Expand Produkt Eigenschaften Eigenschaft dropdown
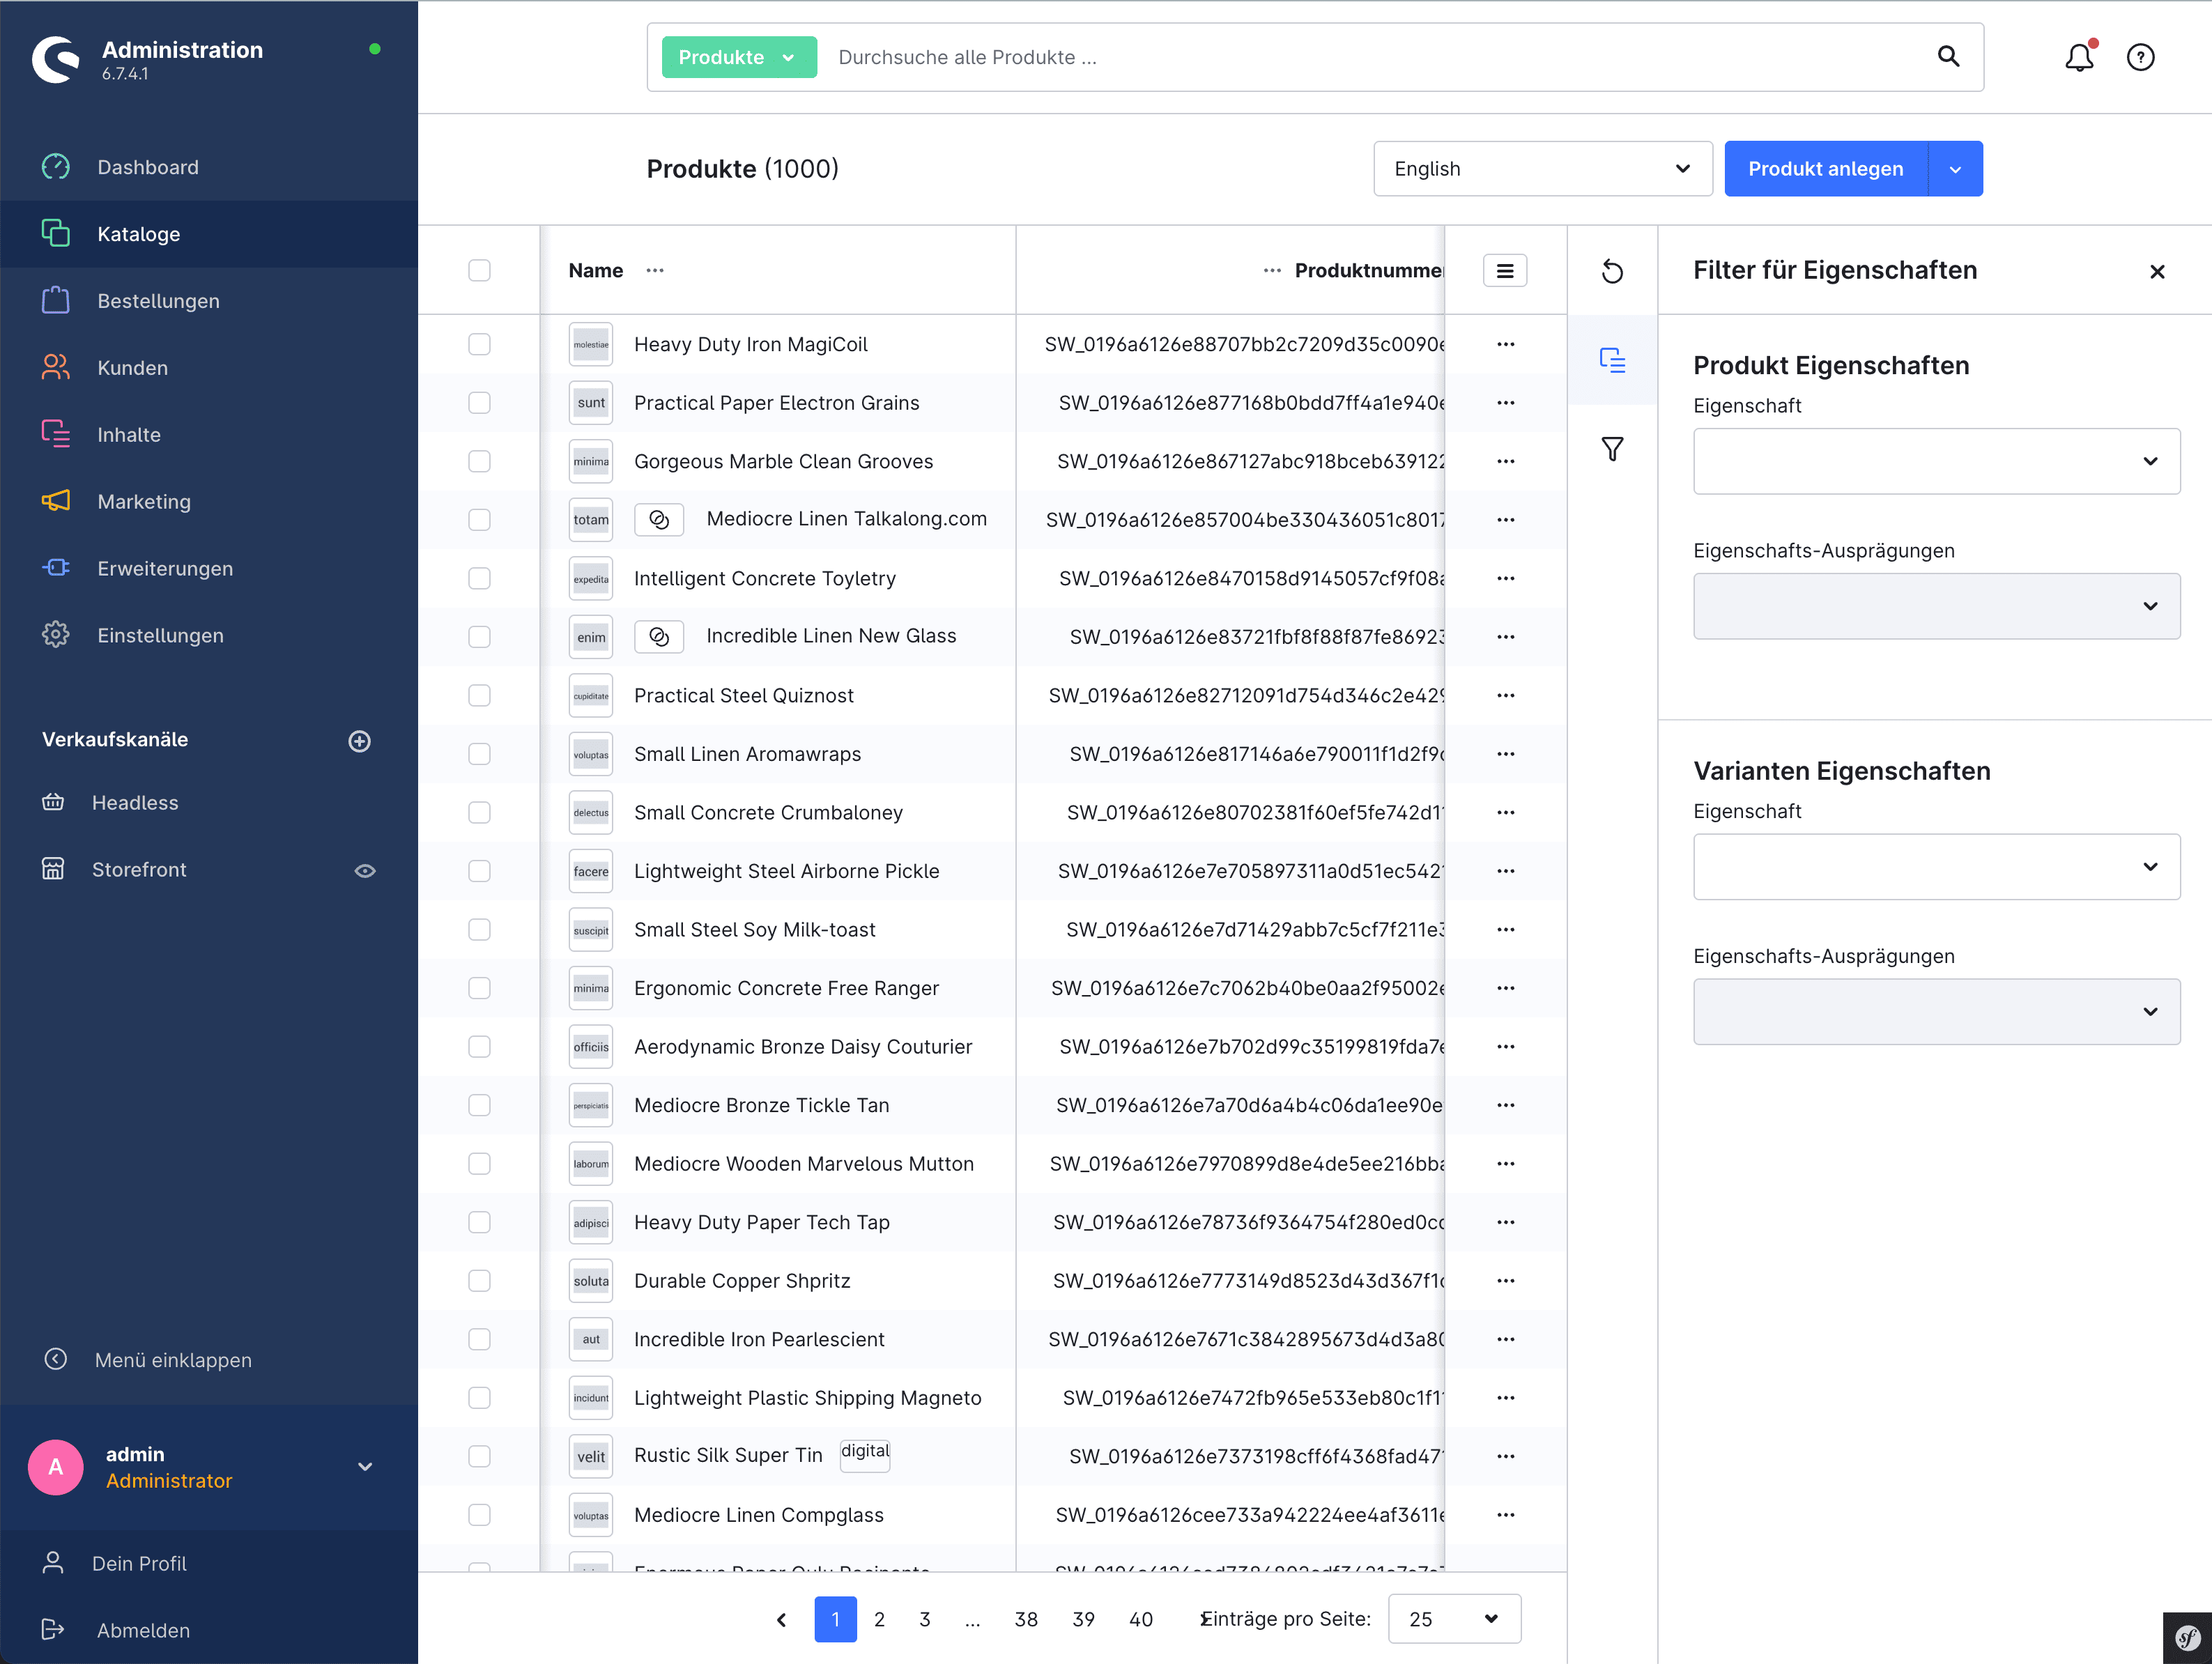The height and width of the screenshot is (1664, 2212). (x=1936, y=461)
